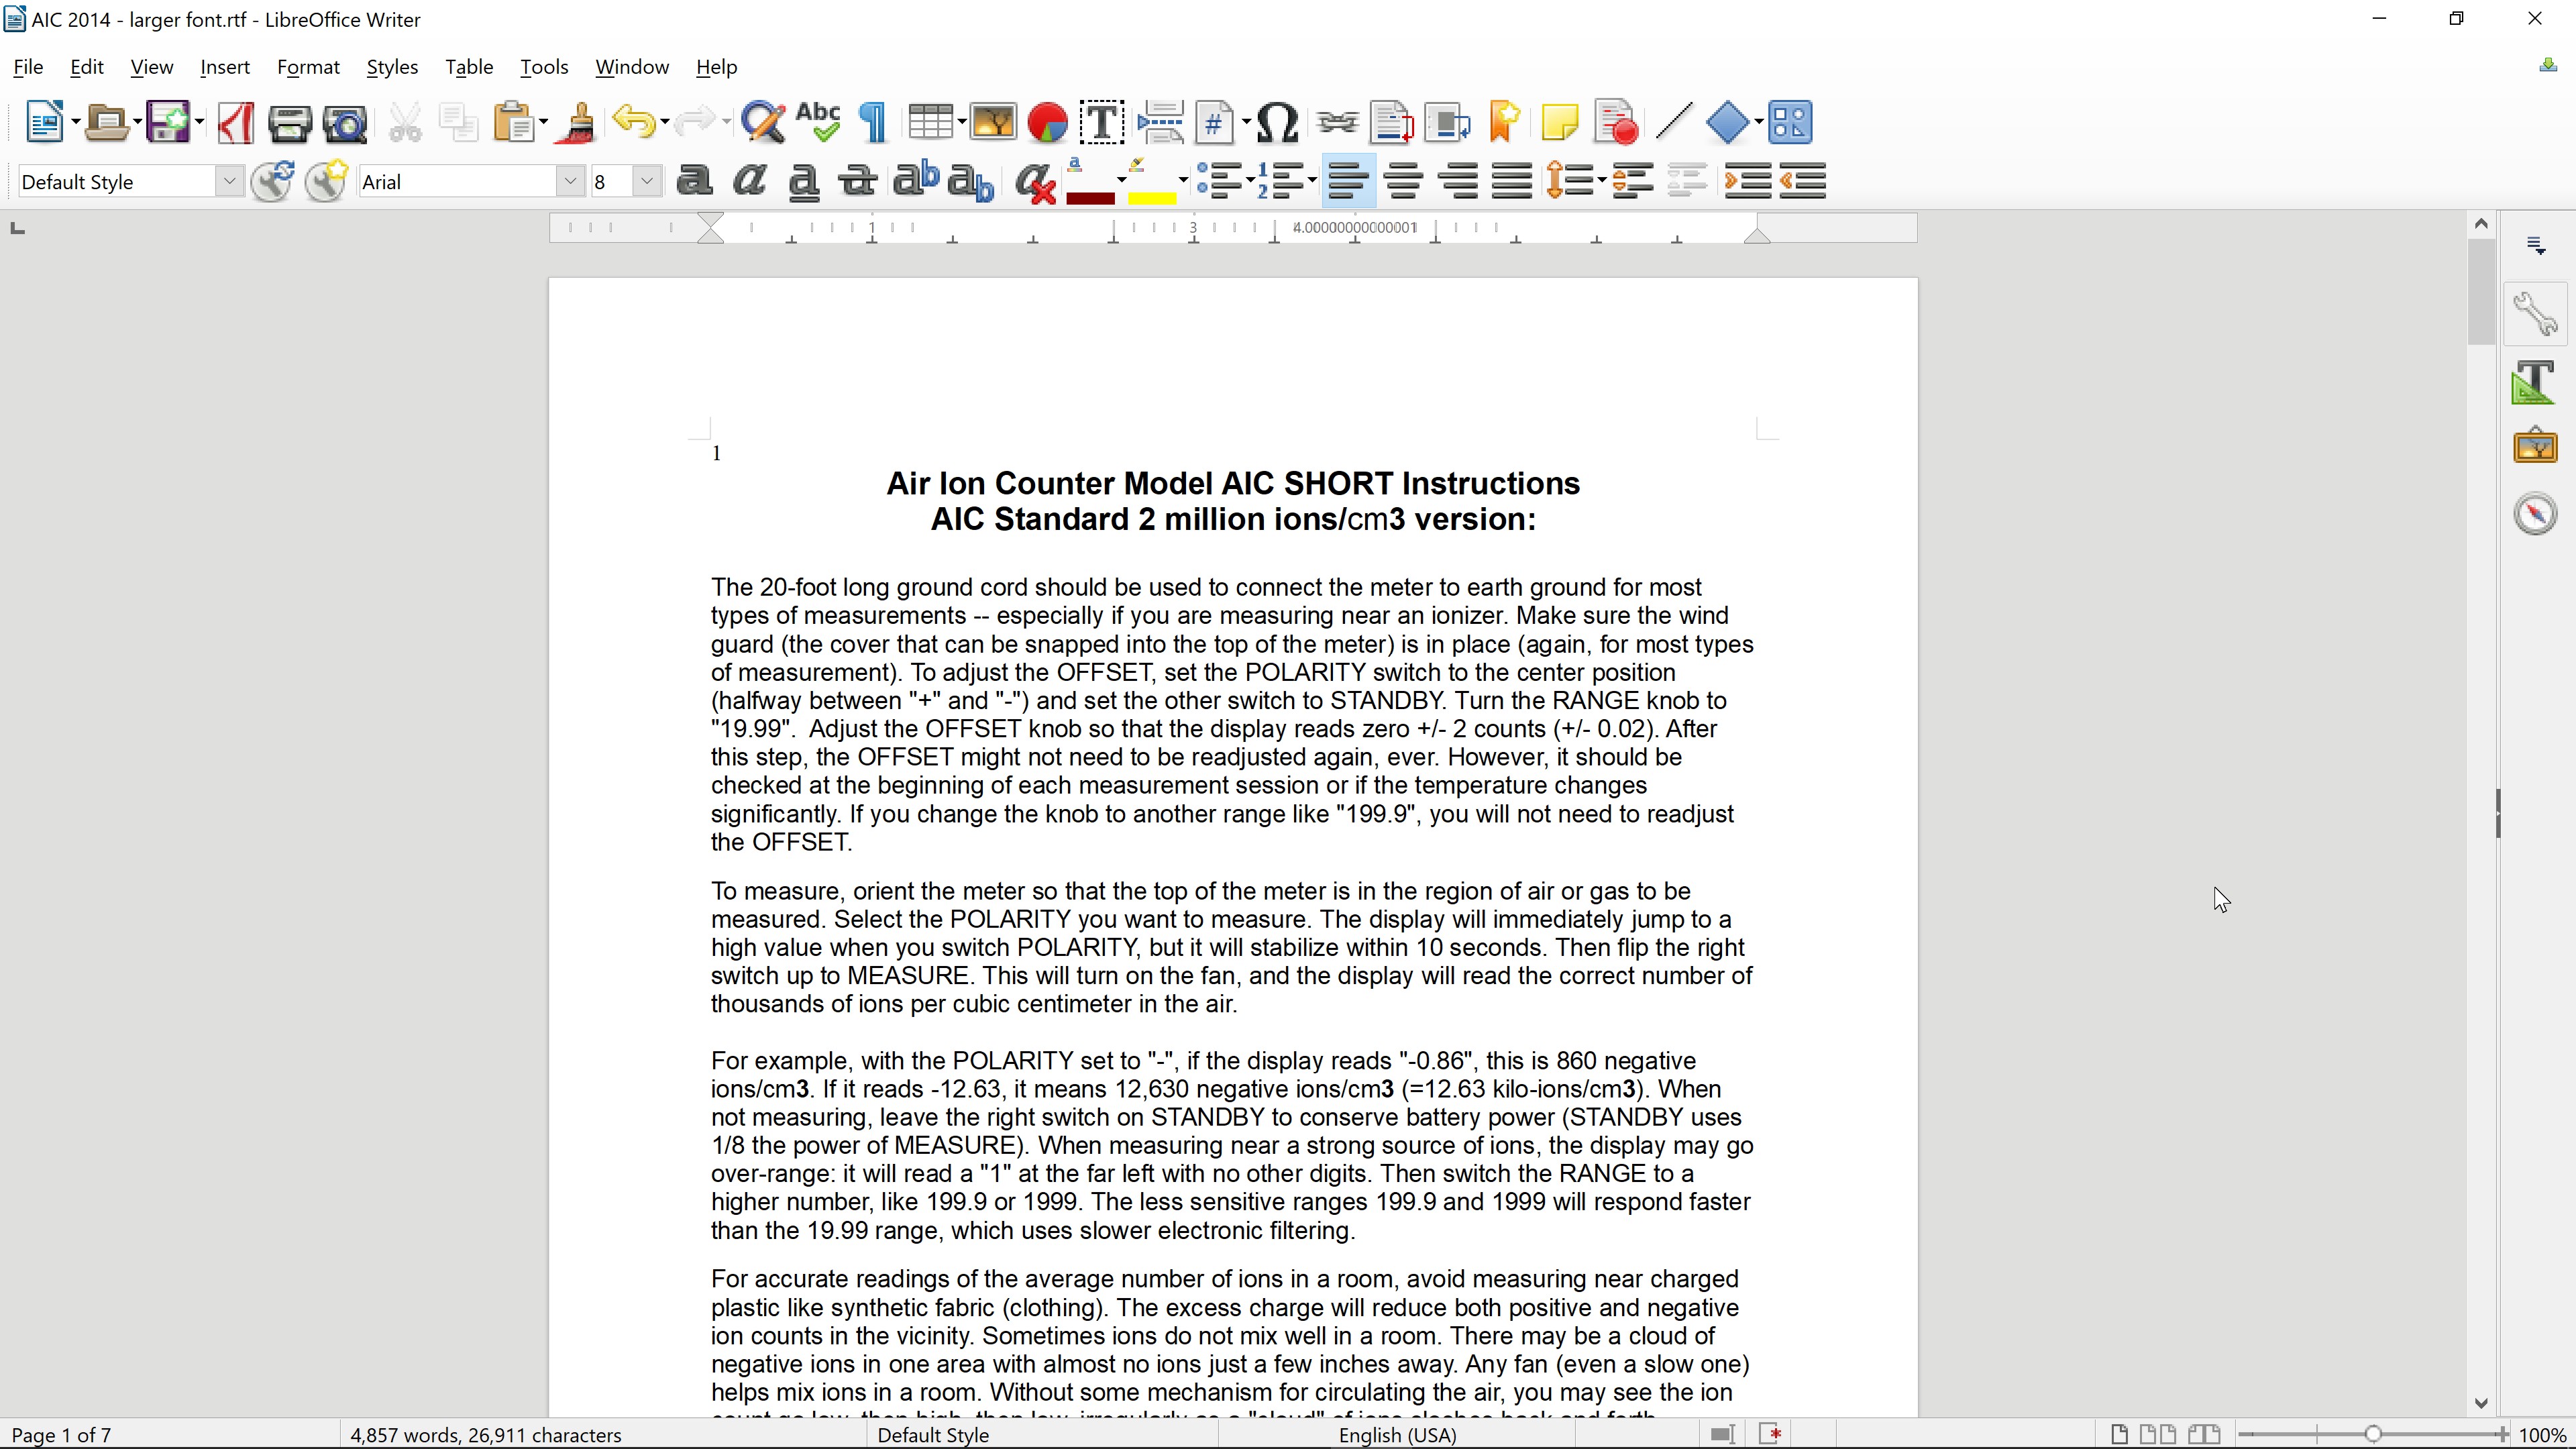Open the sidebar Gallery deck
This screenshot has width=2576, height=1449.
[2535, 446]
